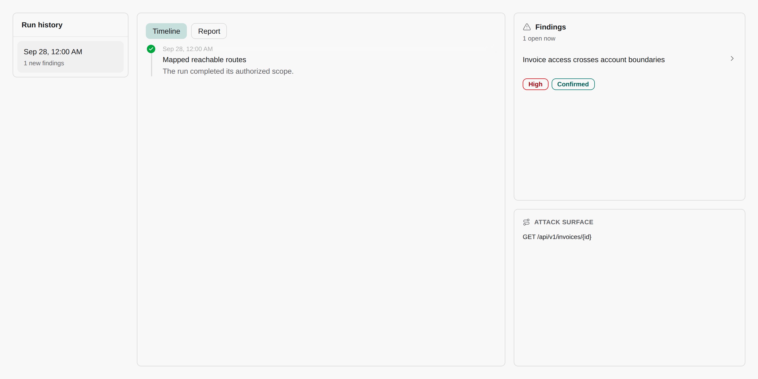
Task: Switch to the Timeline tab
Action: (x=166, y=31)
